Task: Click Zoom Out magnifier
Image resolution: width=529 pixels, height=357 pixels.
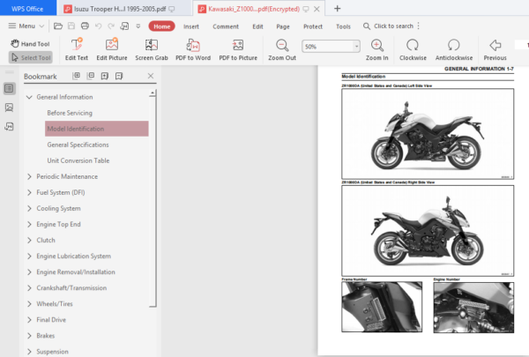Action: pos(282,49)
